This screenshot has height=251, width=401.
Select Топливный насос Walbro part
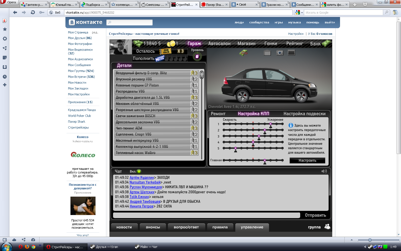156,153
